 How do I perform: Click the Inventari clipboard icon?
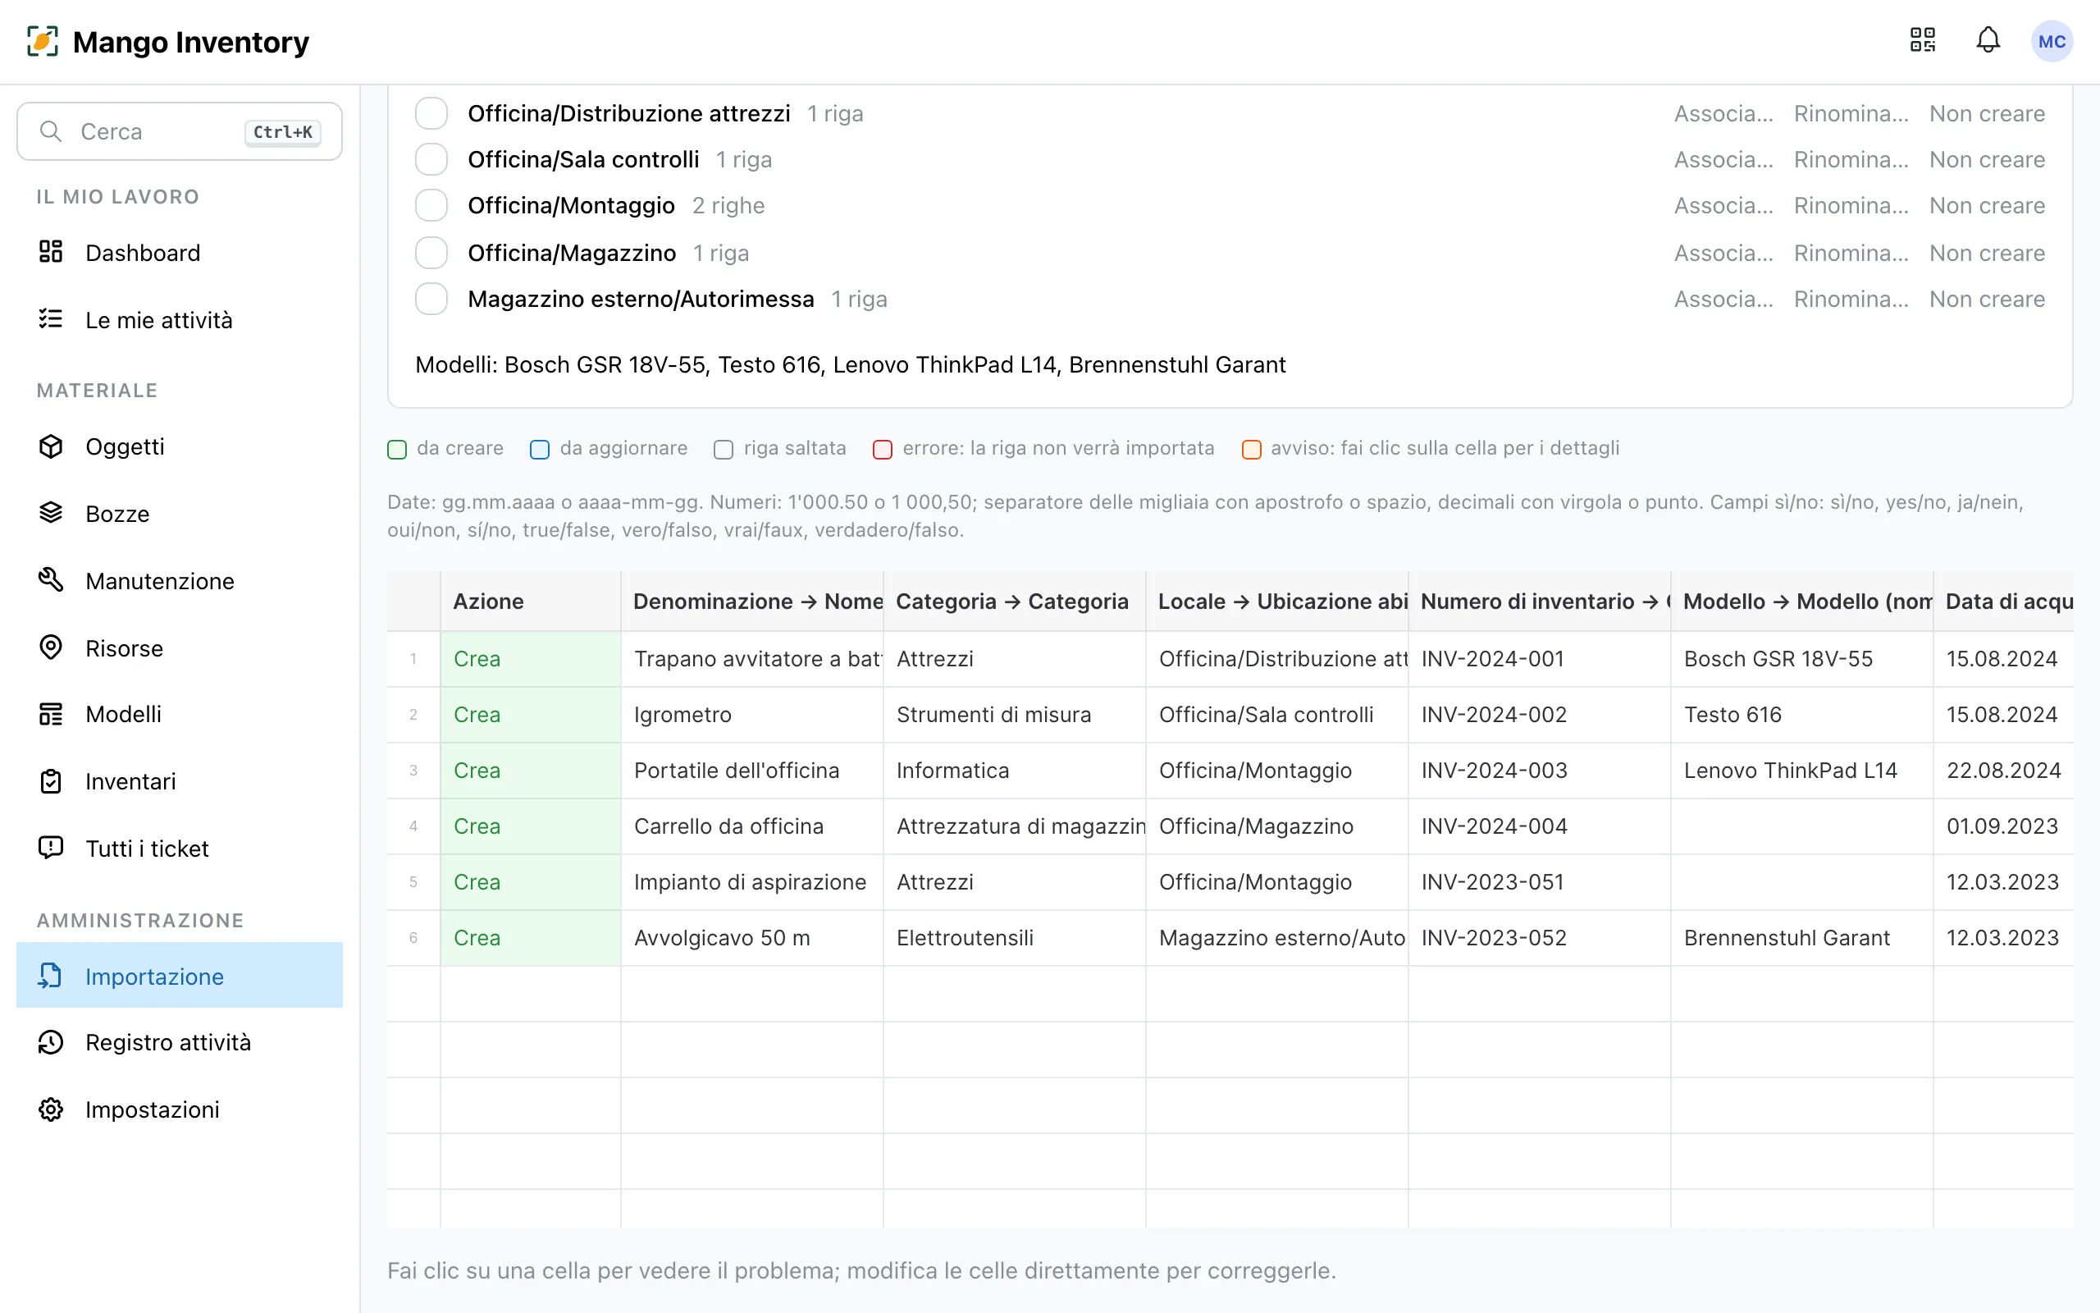(x=51, y=781)
